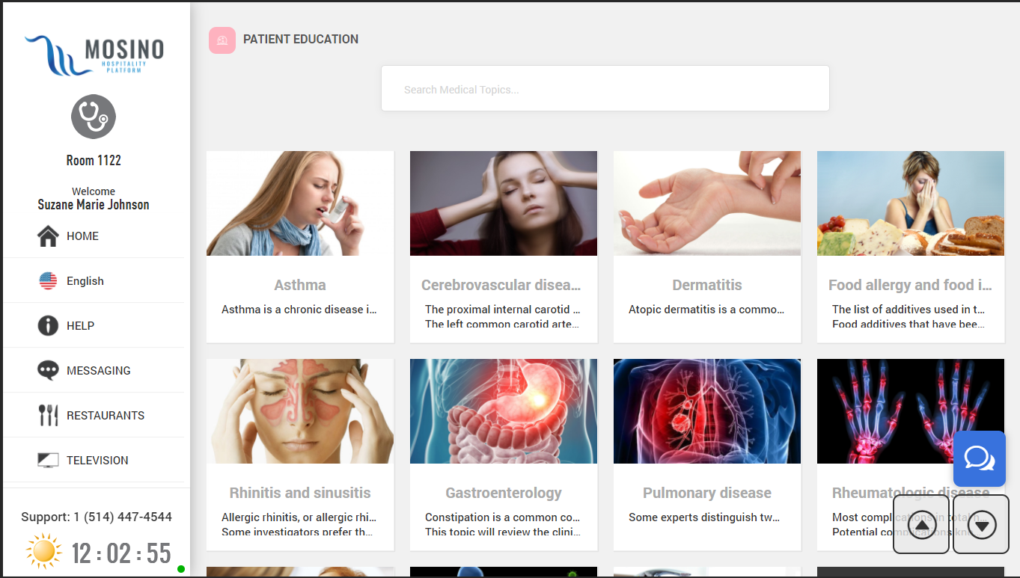Open HELP via the info icon

(48, 326)
